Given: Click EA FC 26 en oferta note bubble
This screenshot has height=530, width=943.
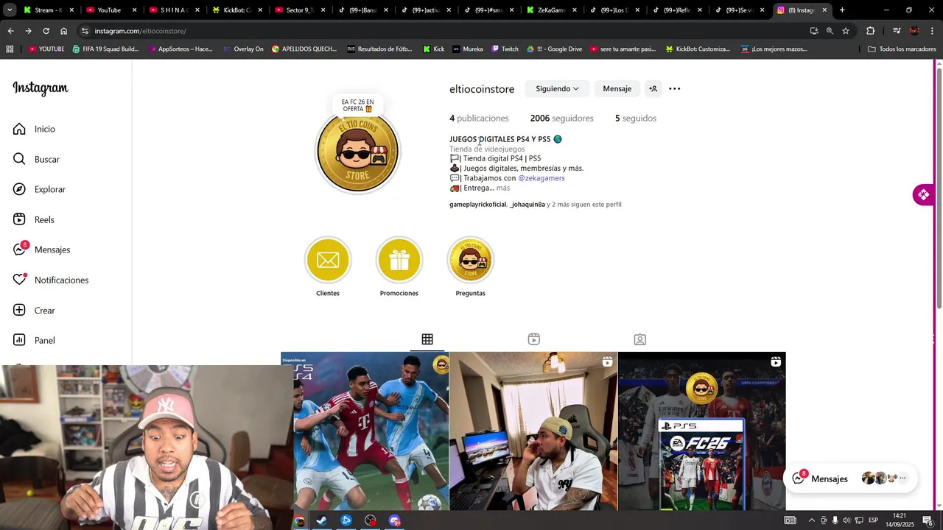Looking at the screenshot, I should (x=357, y=105).
